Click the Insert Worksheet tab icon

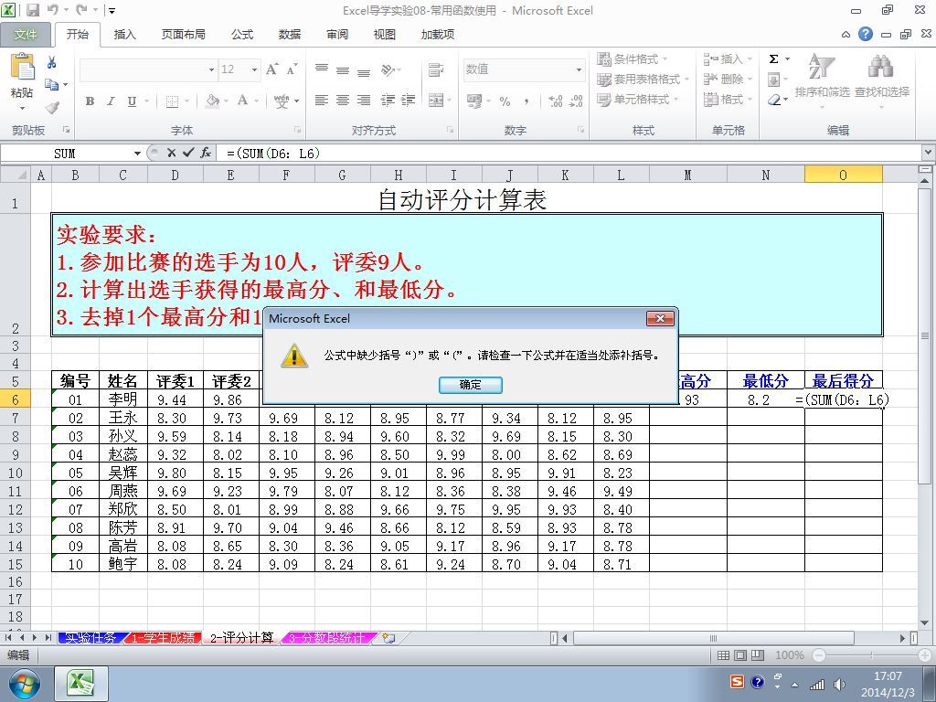coord(388,638)
